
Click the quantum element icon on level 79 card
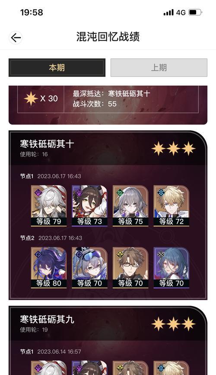click(38, 192)
